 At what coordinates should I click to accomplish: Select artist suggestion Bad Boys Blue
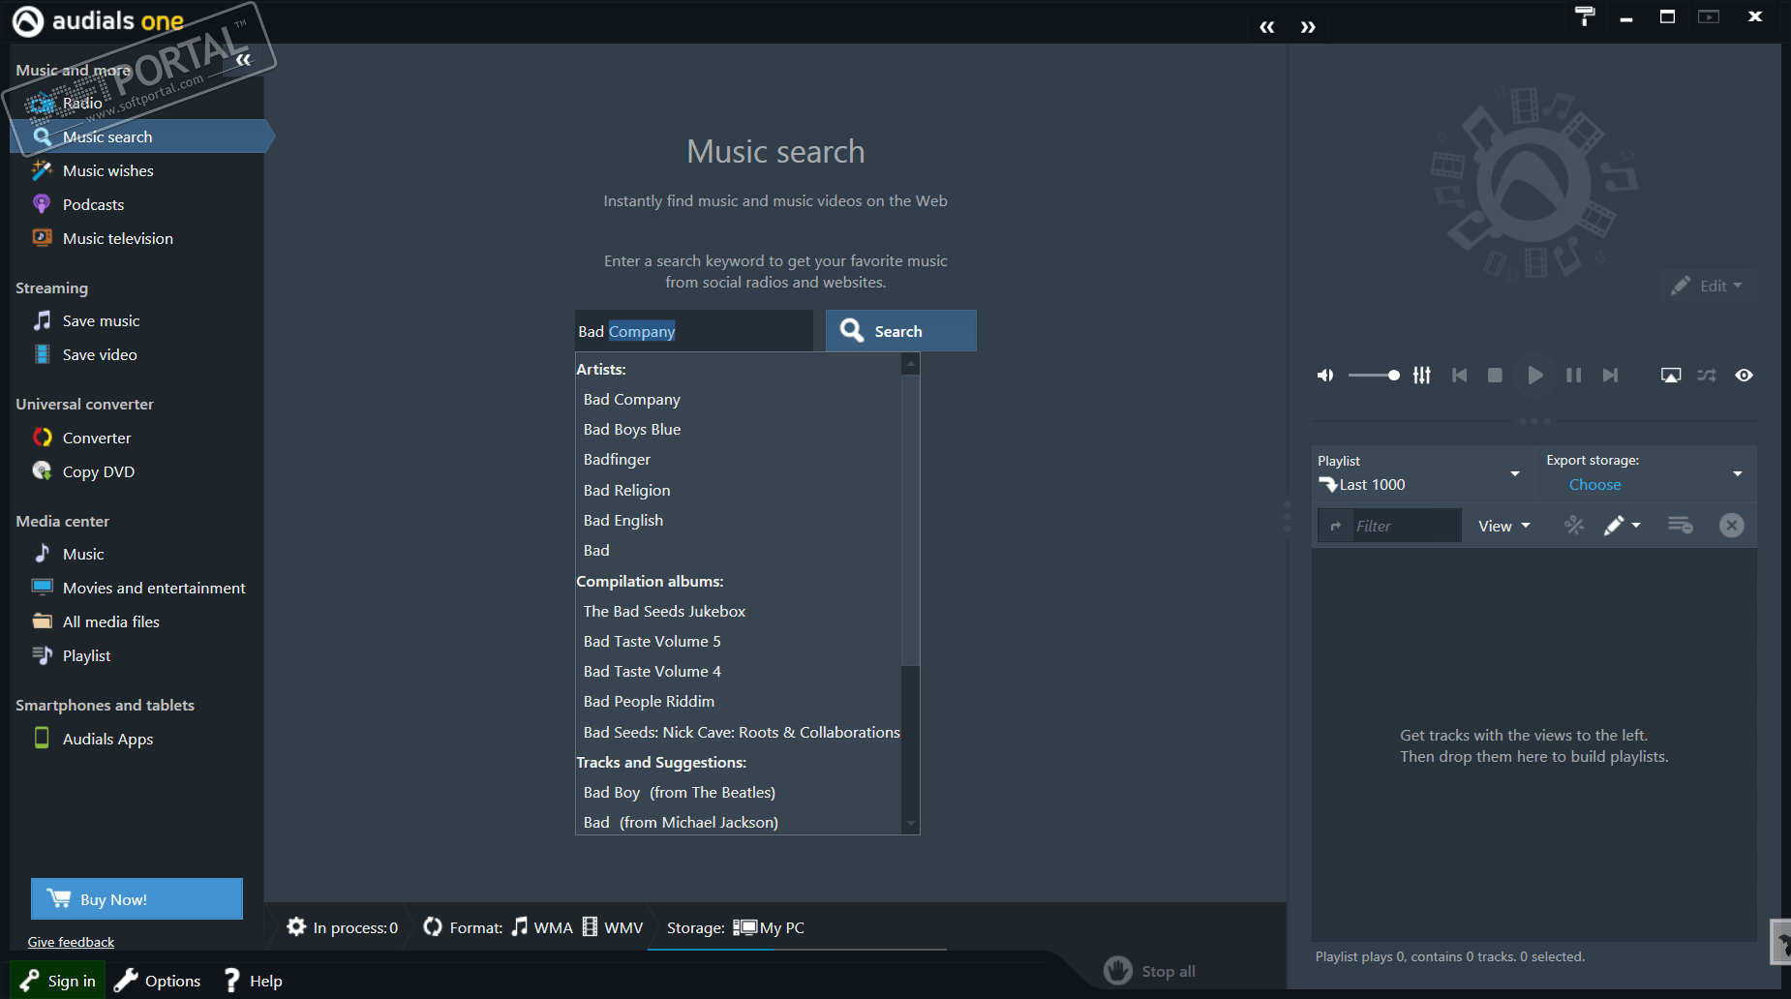tap(632, 429)
